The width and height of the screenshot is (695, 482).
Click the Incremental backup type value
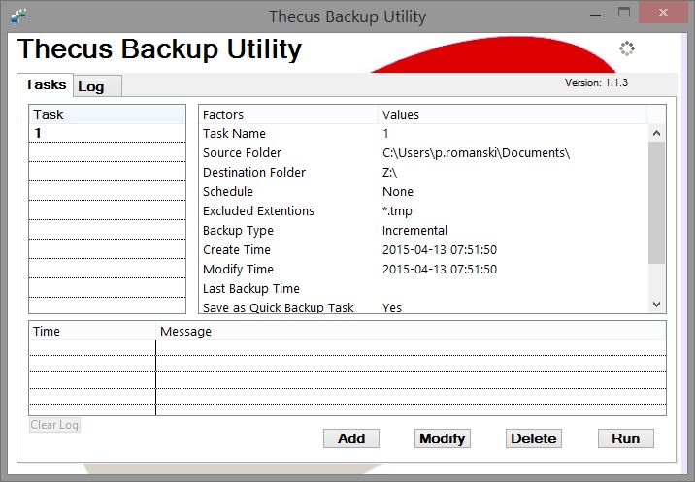414,231
